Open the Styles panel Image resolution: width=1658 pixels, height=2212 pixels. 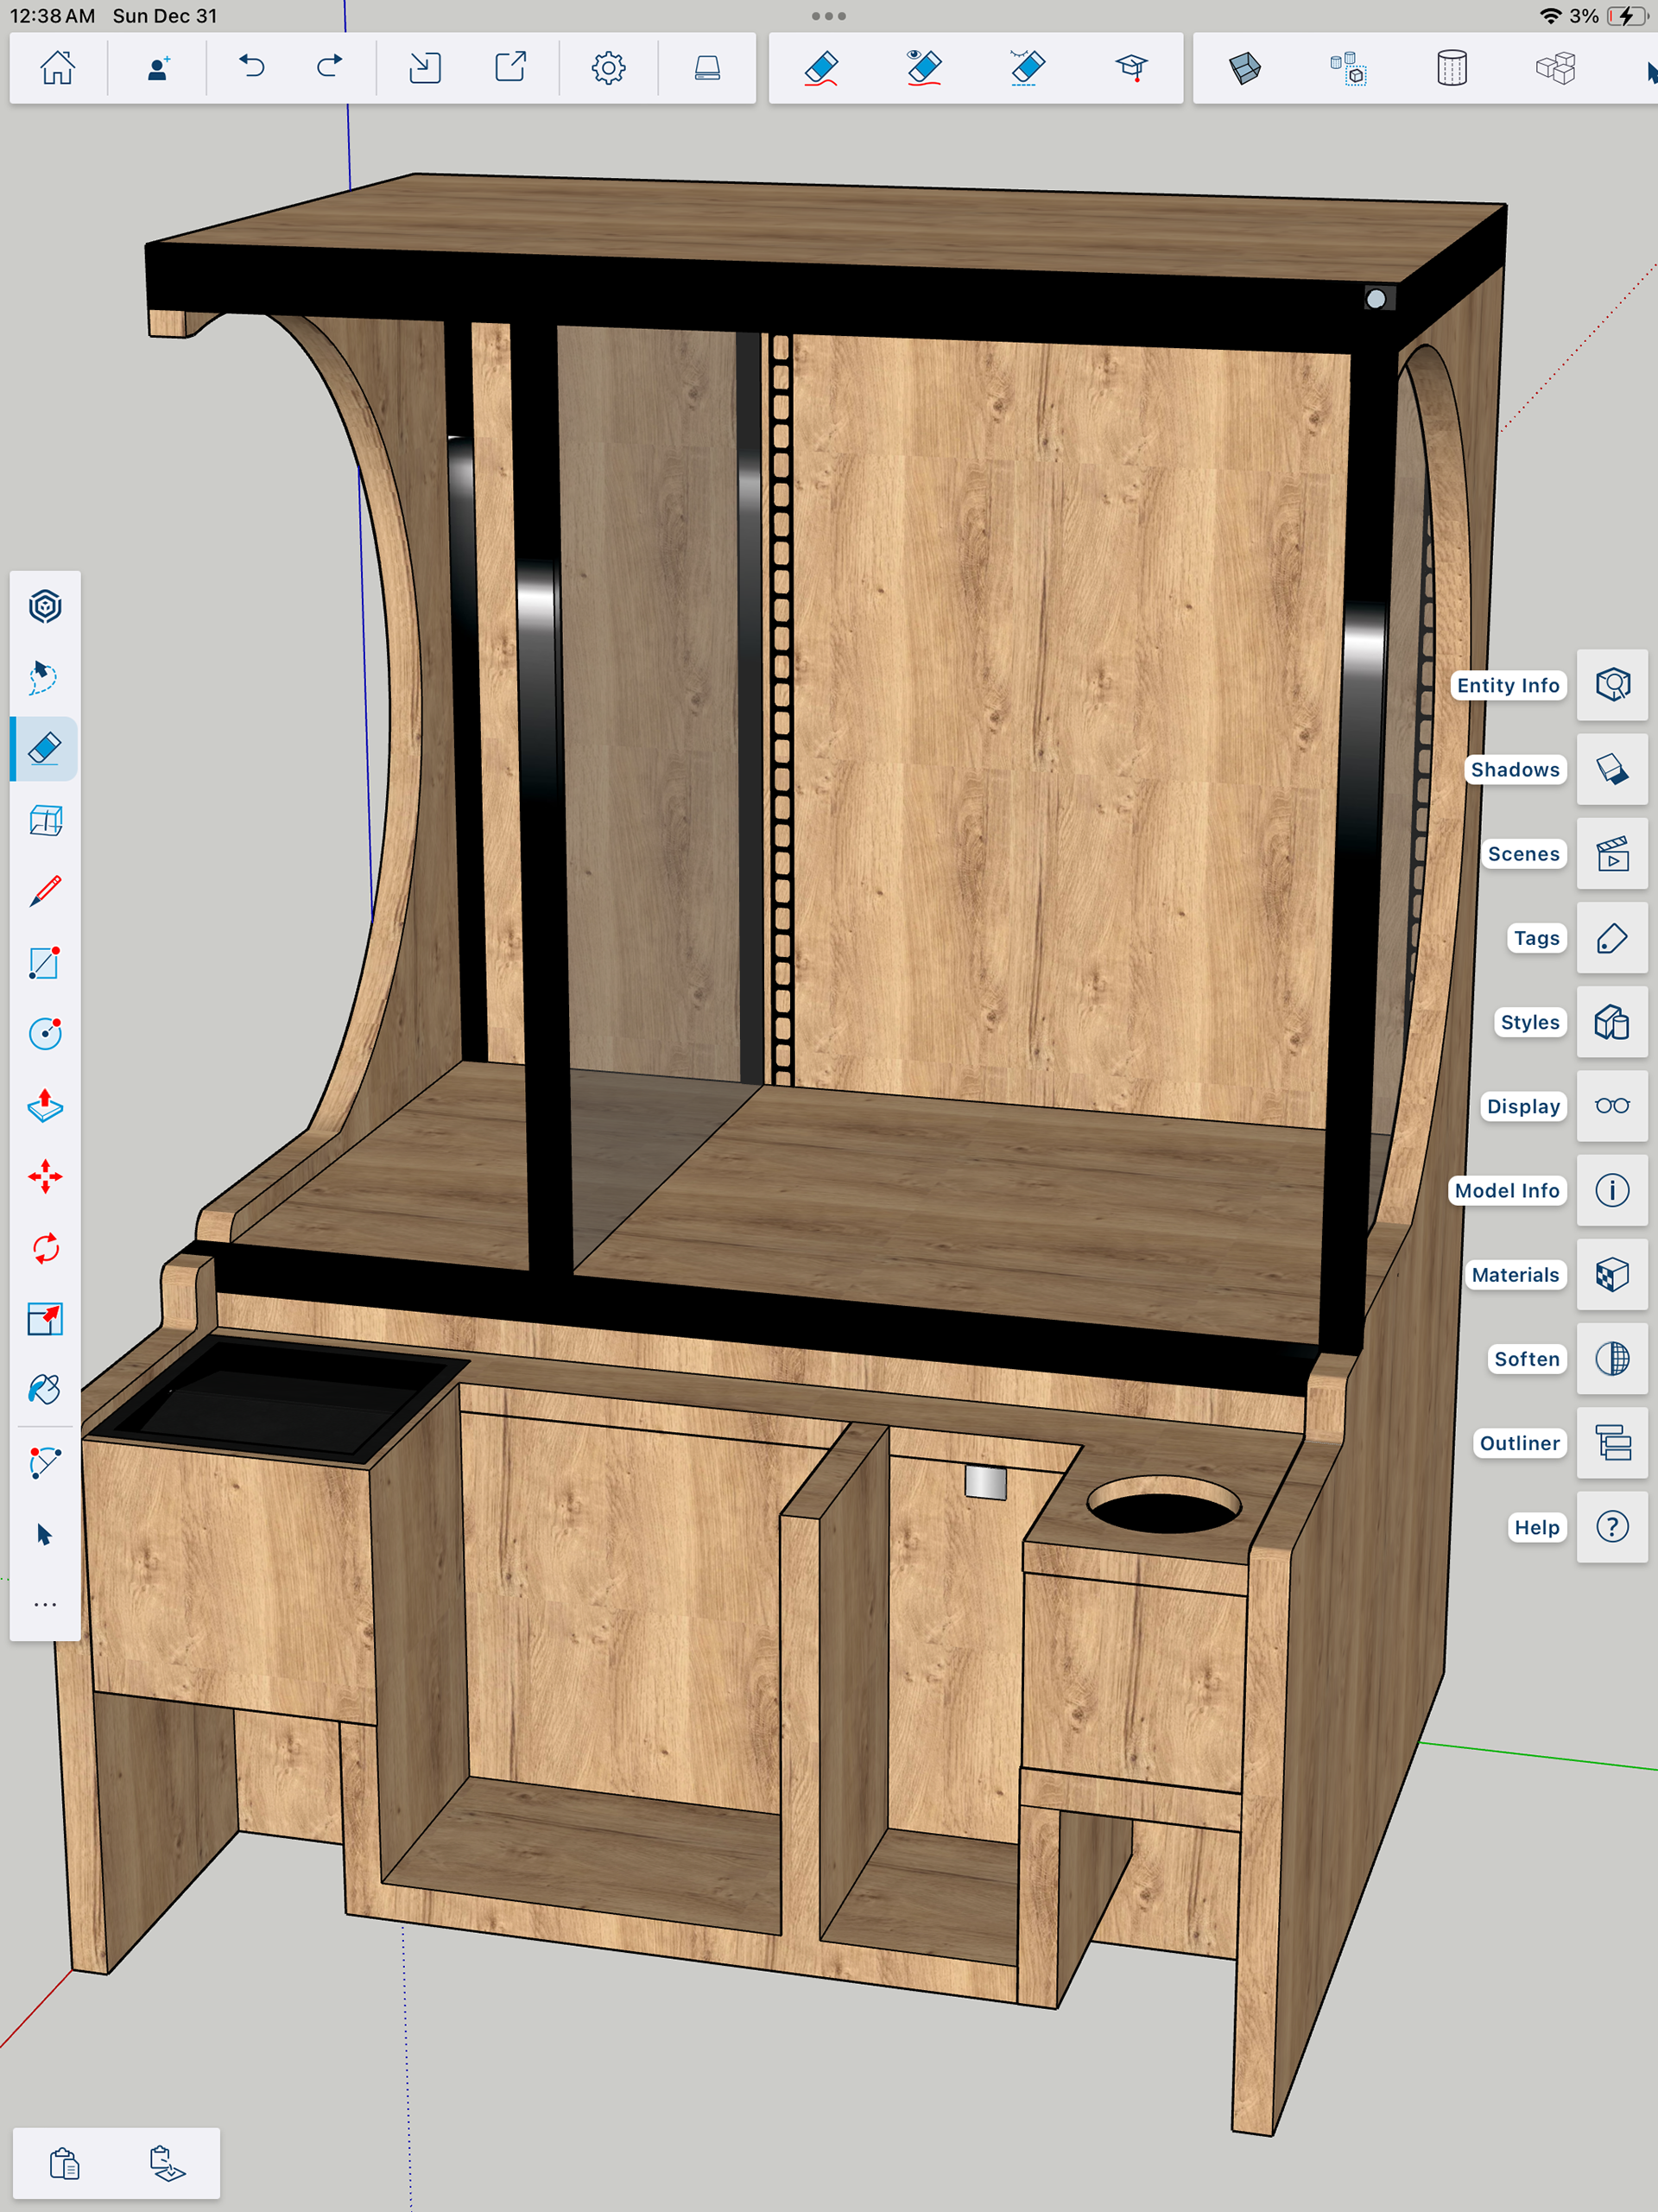click(1612, 1022)
